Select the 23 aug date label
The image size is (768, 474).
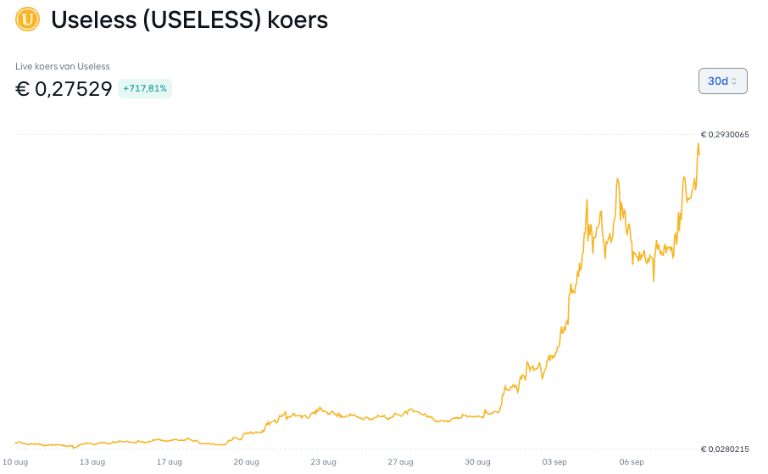click(323, 462)
